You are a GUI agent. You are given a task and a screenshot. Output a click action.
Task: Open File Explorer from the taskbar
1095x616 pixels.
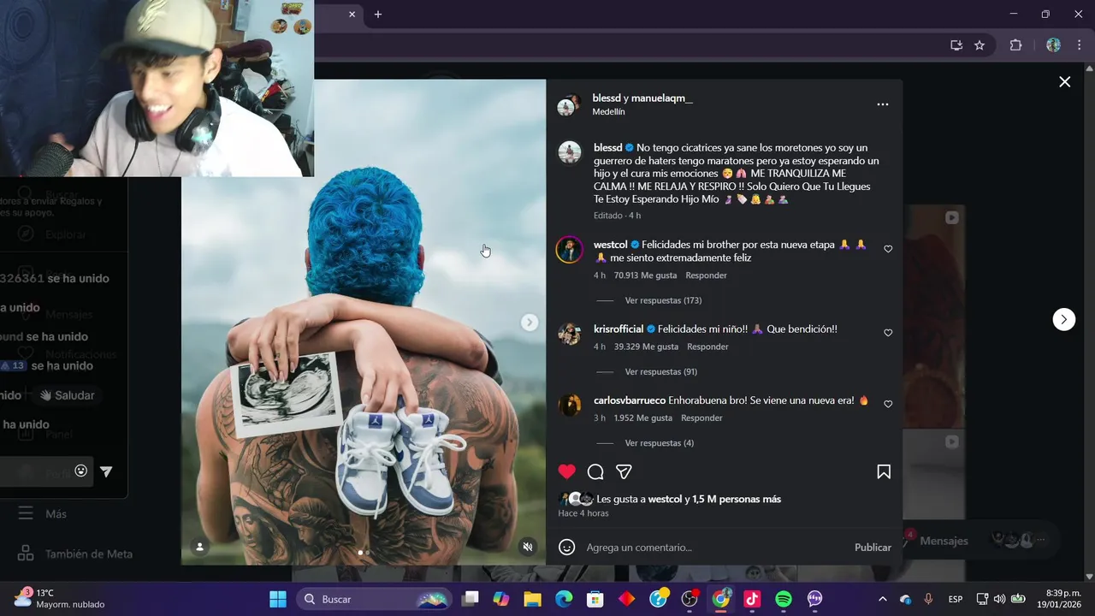533,599
